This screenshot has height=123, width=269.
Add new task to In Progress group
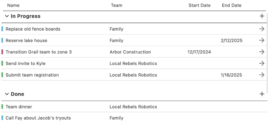pyautogui.click(x=262, y=16)
